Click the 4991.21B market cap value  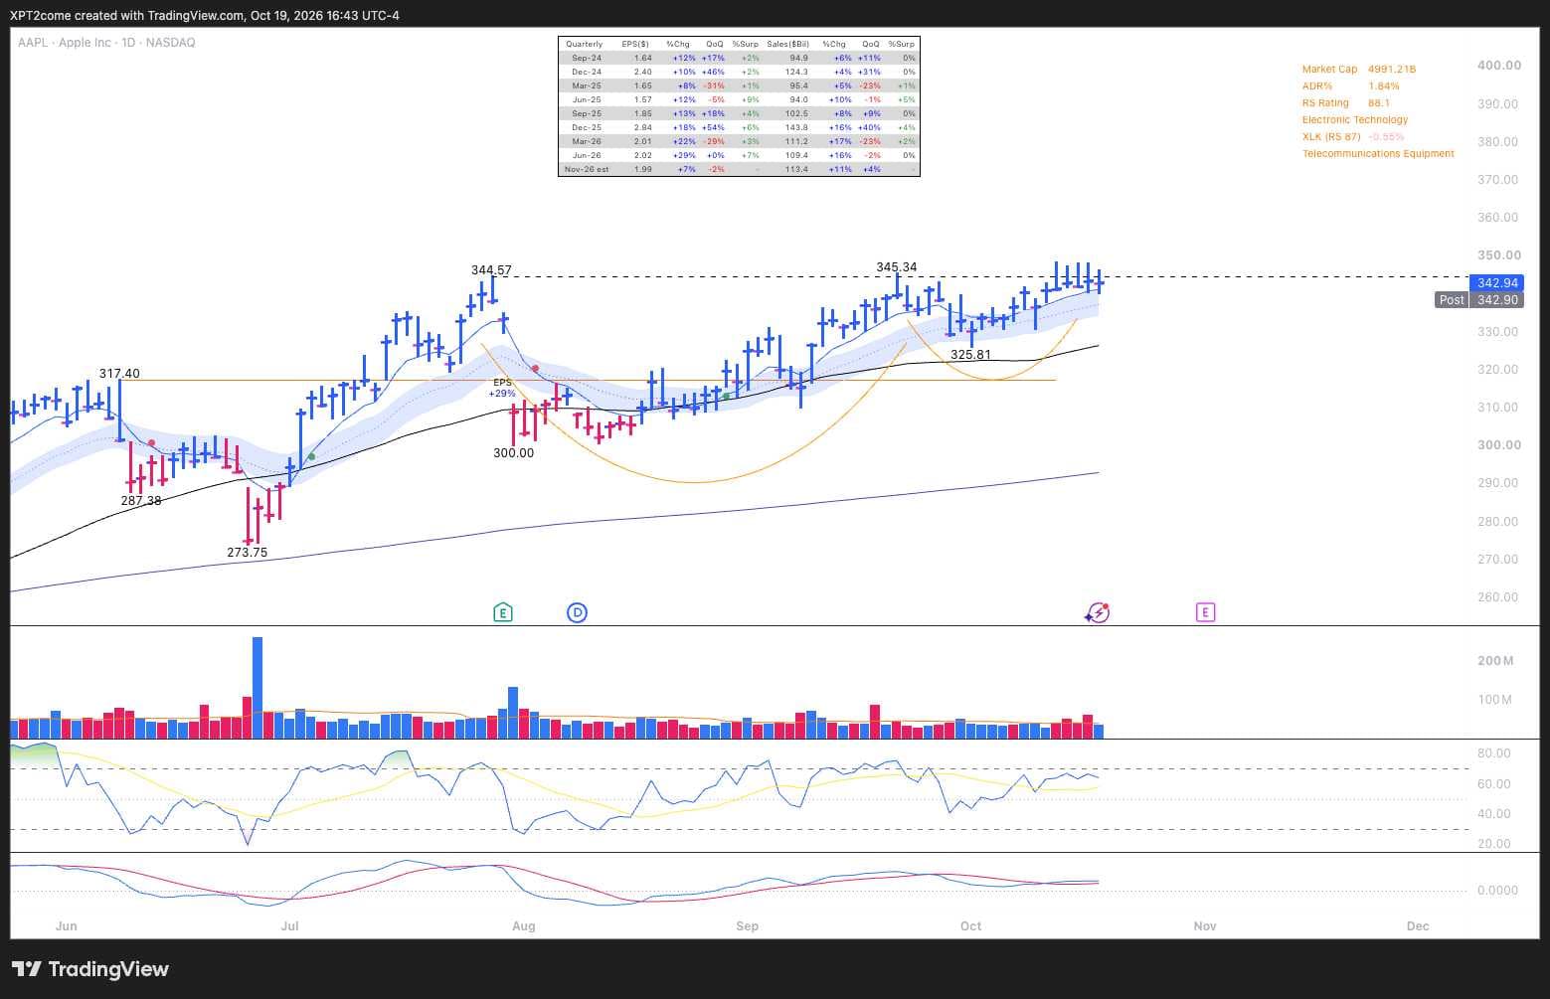coord(1392,70)
